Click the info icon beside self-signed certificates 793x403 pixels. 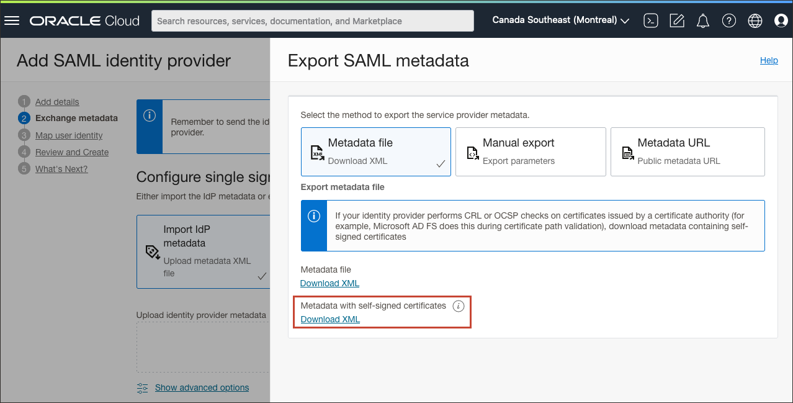click(458, 306)
